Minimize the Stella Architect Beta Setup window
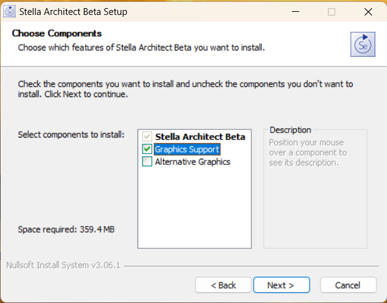The image size is (387, 303). 296,12
